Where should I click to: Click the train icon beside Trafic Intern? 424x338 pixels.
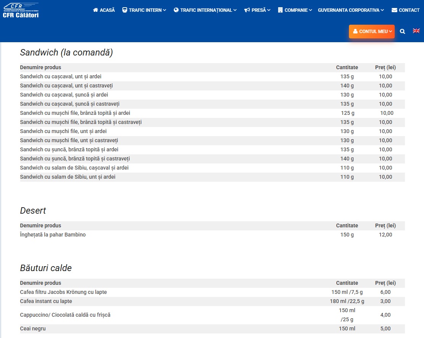pyautogui.click(x=125, y=10)
